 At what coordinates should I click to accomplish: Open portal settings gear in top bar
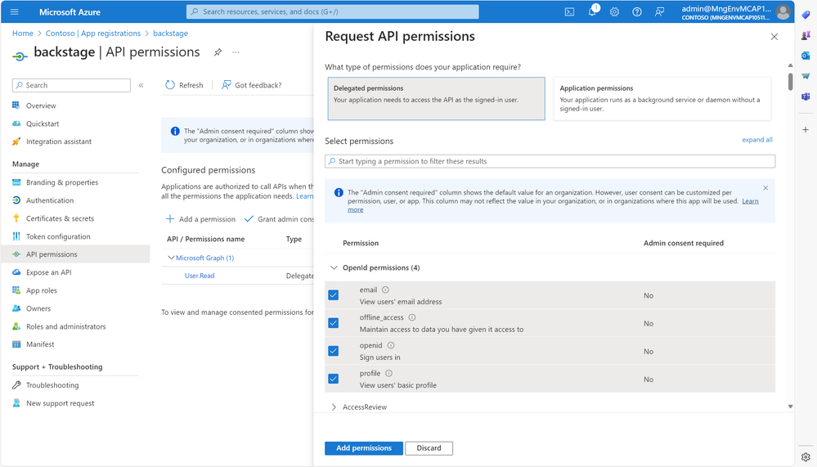pyautogui.click(x=615, y=11)
